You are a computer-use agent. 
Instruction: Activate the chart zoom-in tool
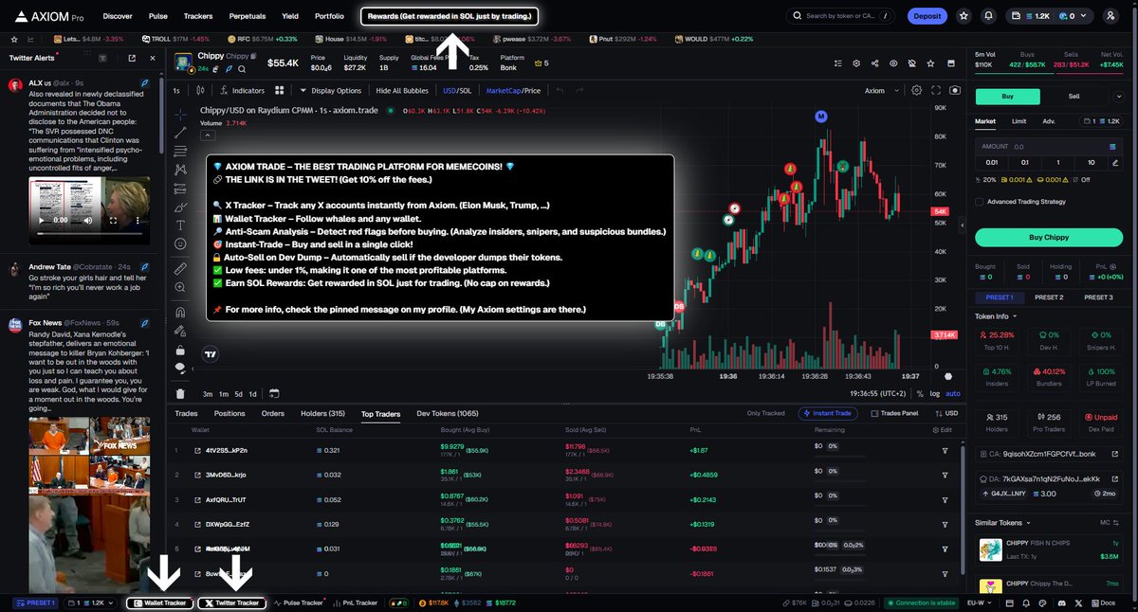click(x=181, y=288)
